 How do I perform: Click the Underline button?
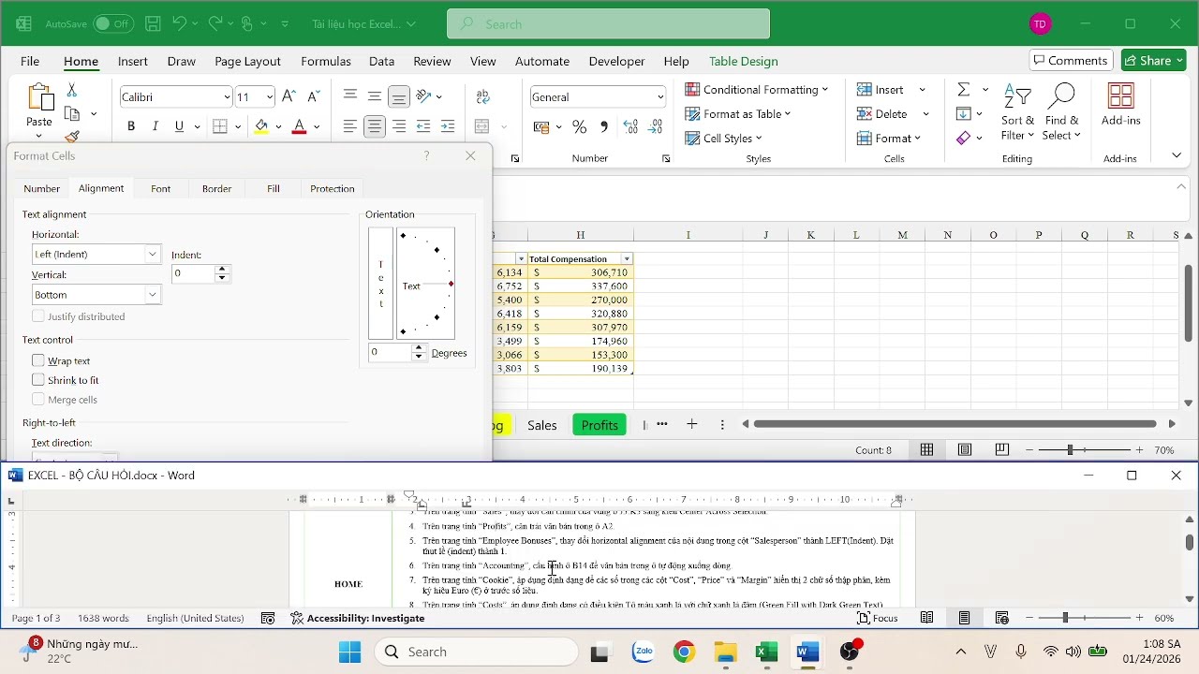click(x=179, y=126)
